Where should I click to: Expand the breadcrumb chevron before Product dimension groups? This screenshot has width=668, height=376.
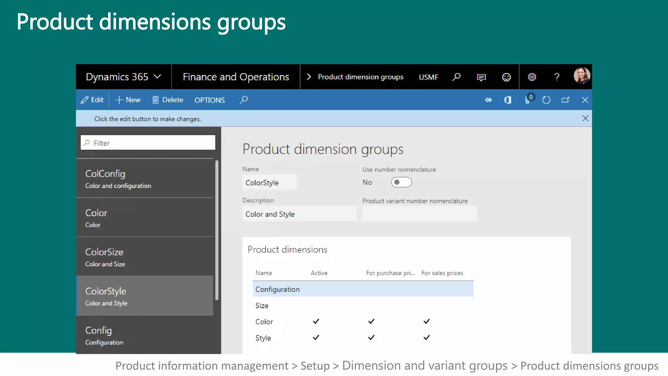pyautogui.click(x=309, y=77)
